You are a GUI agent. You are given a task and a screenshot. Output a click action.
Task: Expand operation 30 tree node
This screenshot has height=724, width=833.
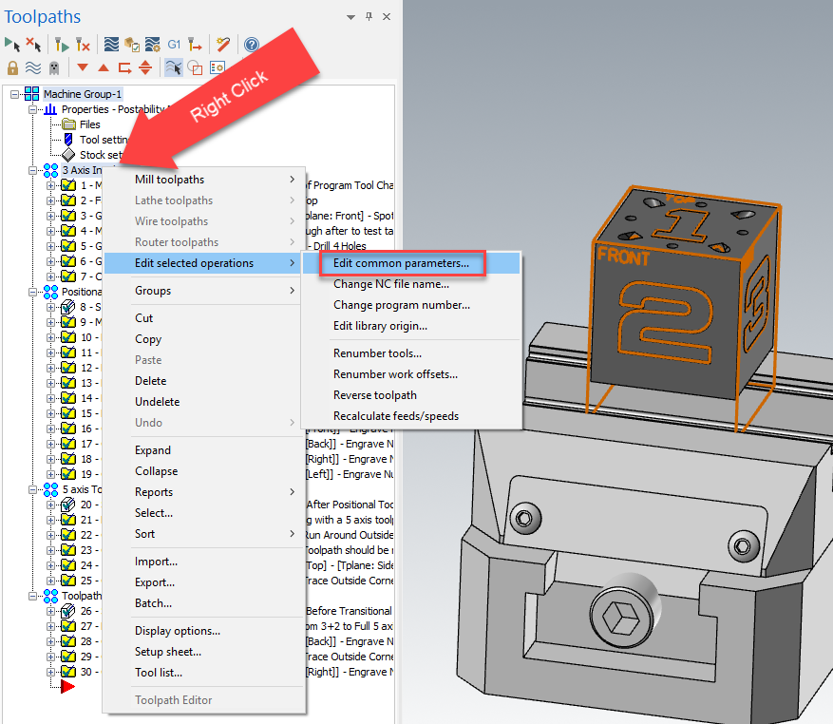tap(50, 672)
